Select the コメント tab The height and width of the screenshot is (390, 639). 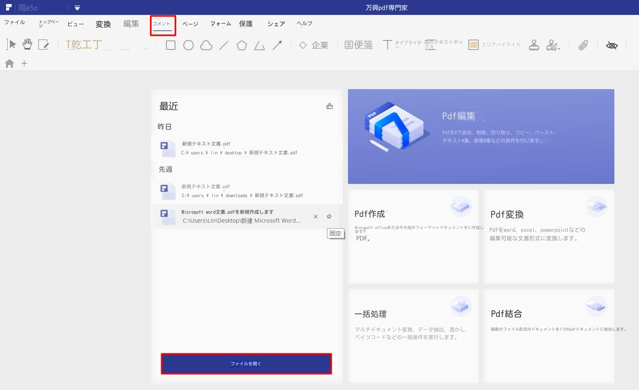click(x=162, y=24)
